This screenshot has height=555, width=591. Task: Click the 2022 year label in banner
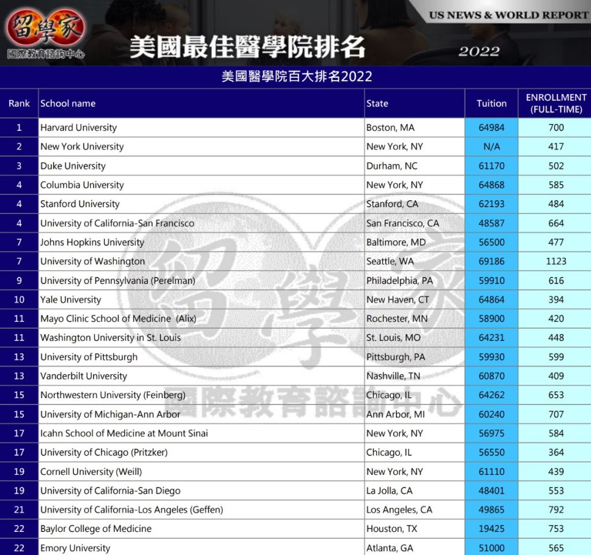click(x=479, y=51)
